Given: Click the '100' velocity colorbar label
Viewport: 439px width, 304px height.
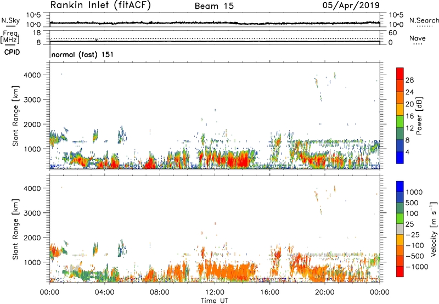Looking at the screenshot, I should tap(412, 213).
